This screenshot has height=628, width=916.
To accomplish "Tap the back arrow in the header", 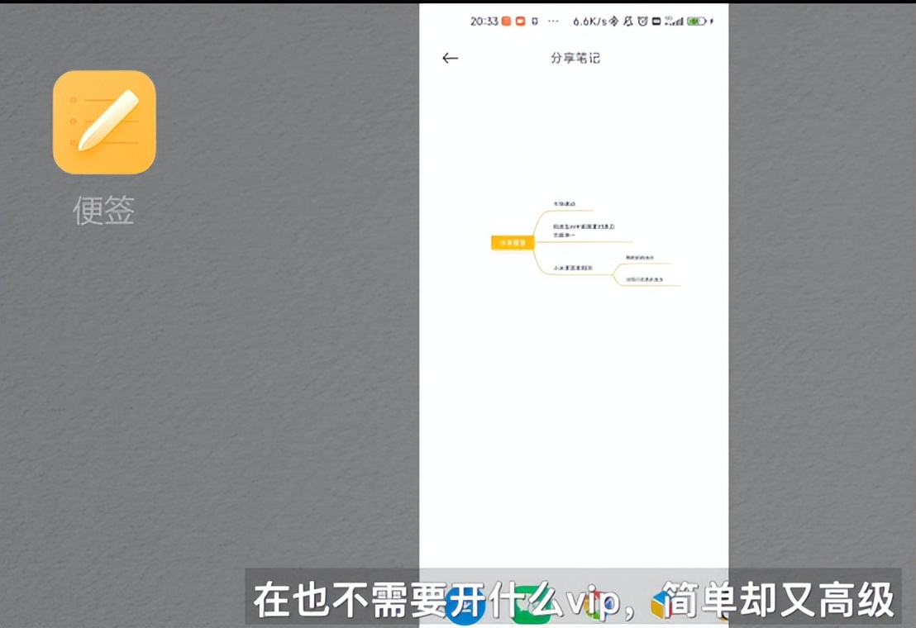I will (x=450, y=58).
